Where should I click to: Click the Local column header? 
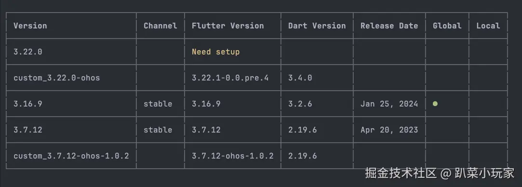click(x=488, y=26)
